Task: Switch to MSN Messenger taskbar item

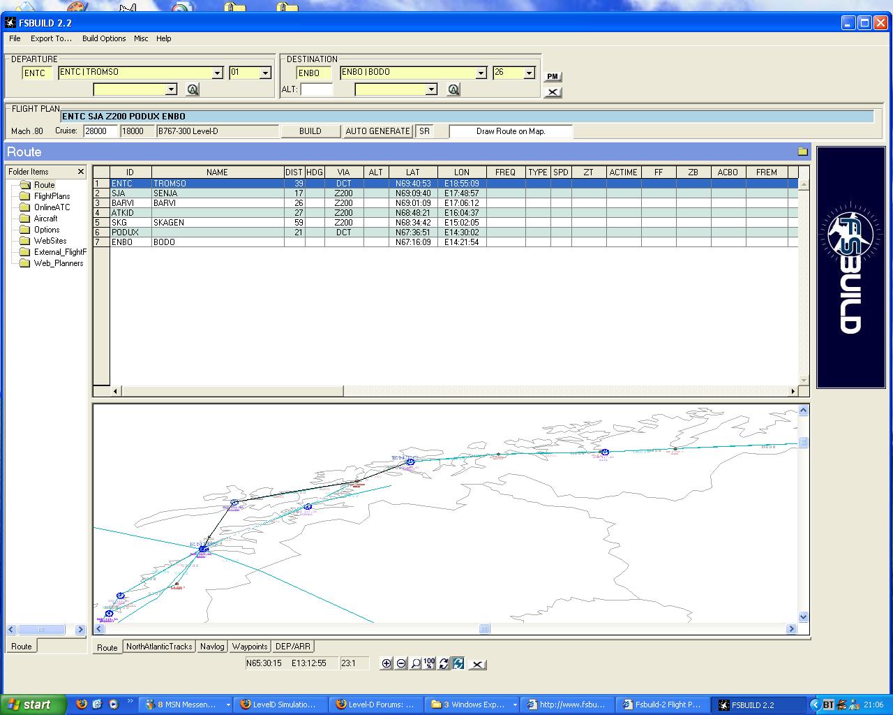Action: point(188,705)
